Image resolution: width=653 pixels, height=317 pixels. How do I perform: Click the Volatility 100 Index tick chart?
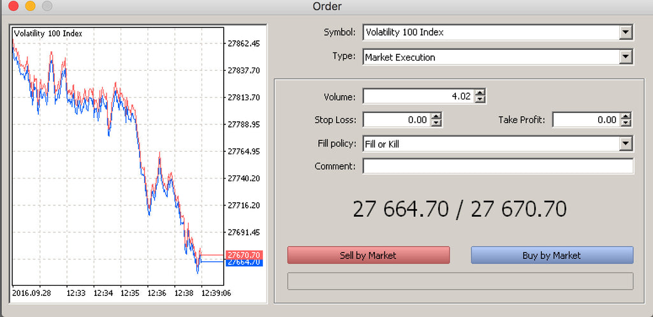click(x=118, y=159)
